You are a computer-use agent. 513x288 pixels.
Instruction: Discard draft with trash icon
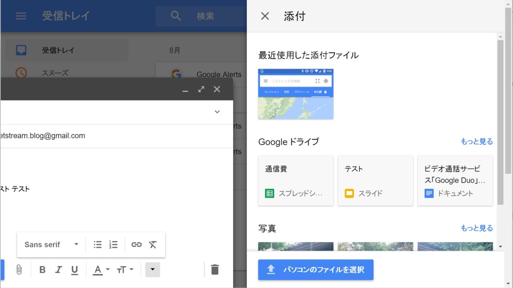point(215,270)
